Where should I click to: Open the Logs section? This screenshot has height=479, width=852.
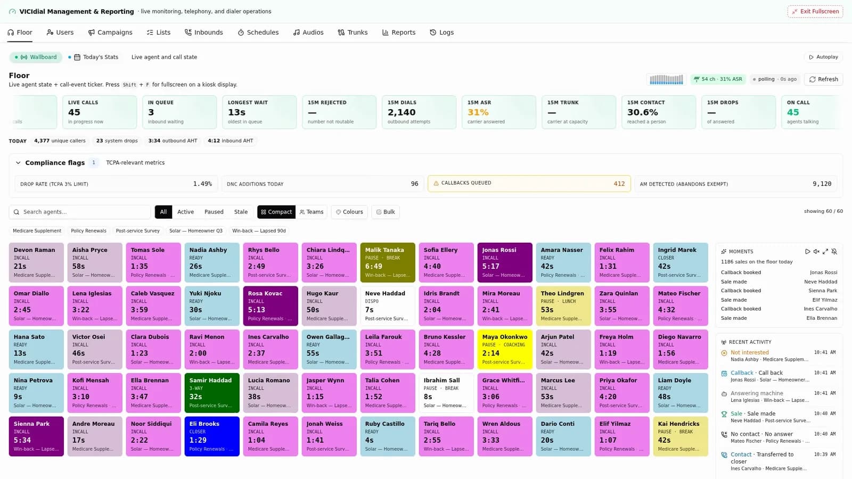(x=442, y=32)
